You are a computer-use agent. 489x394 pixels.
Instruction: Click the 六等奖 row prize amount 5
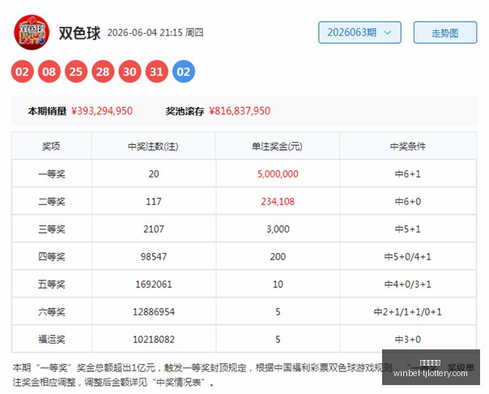(278, 312)
